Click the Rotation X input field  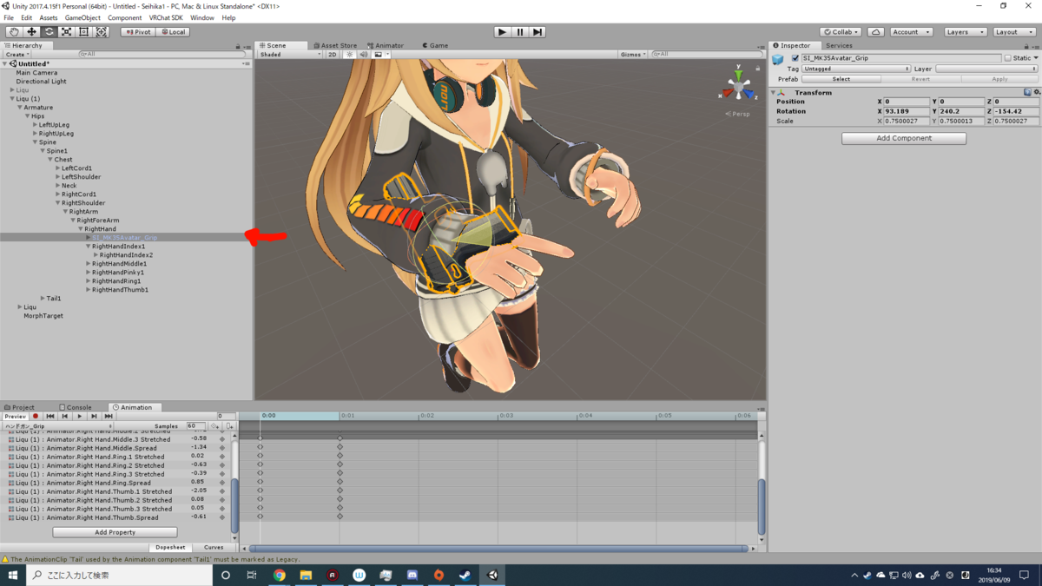click(x=905, y=111)
